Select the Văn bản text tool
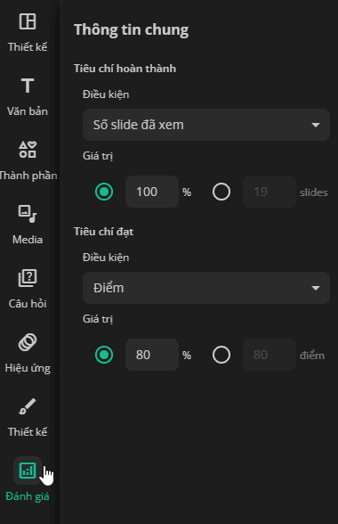Screen dimensions: 338x524 (x=28, y=86)
